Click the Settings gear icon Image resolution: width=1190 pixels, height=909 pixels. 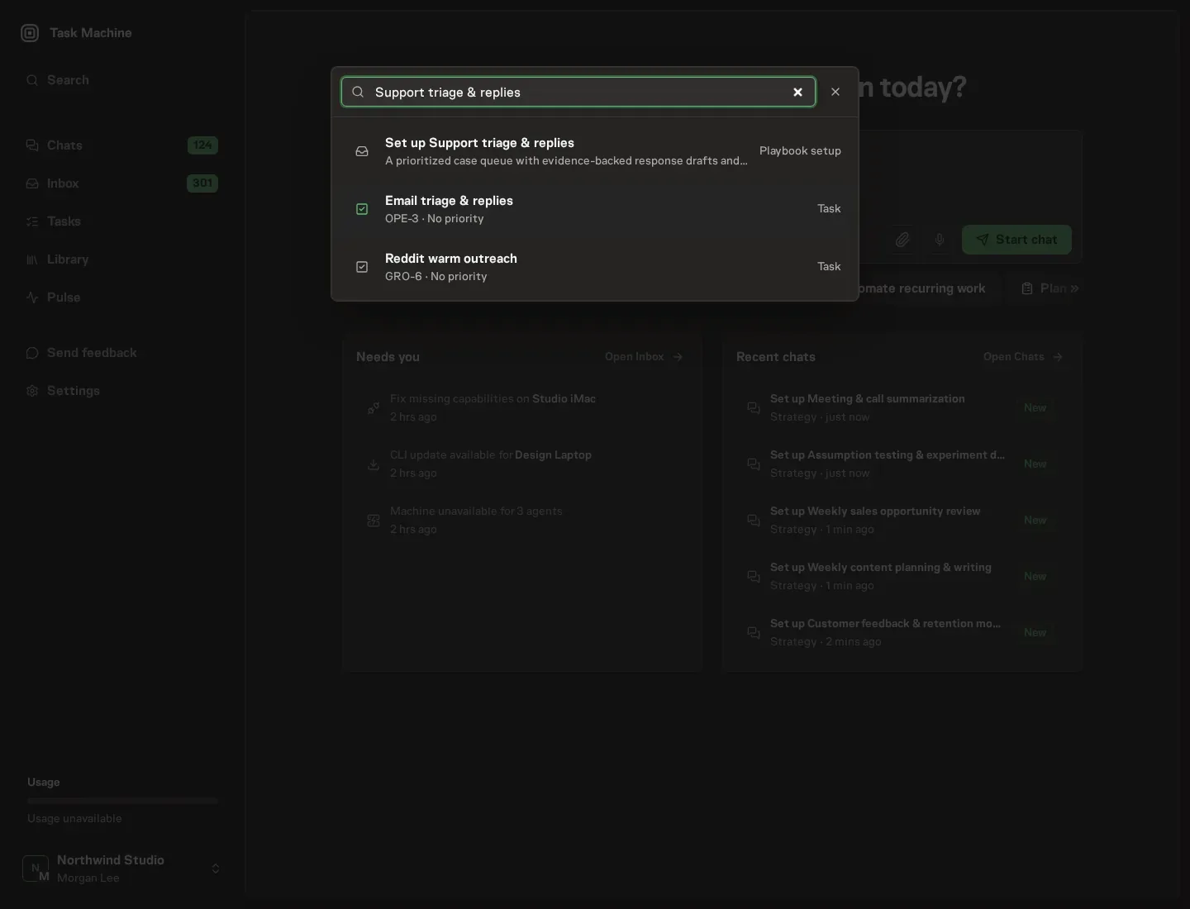(x=32, y=391)
